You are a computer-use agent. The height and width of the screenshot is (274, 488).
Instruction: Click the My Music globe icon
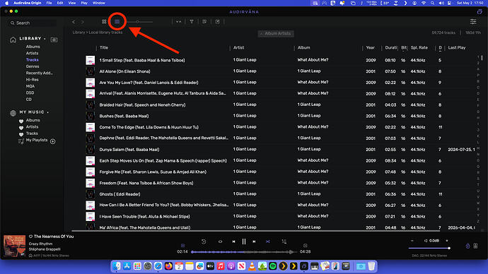pos(13,113)
